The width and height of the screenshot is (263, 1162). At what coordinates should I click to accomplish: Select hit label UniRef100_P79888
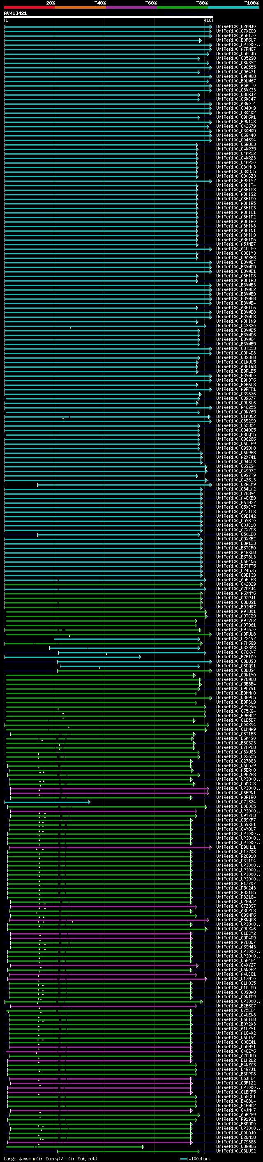(236, 1142)
